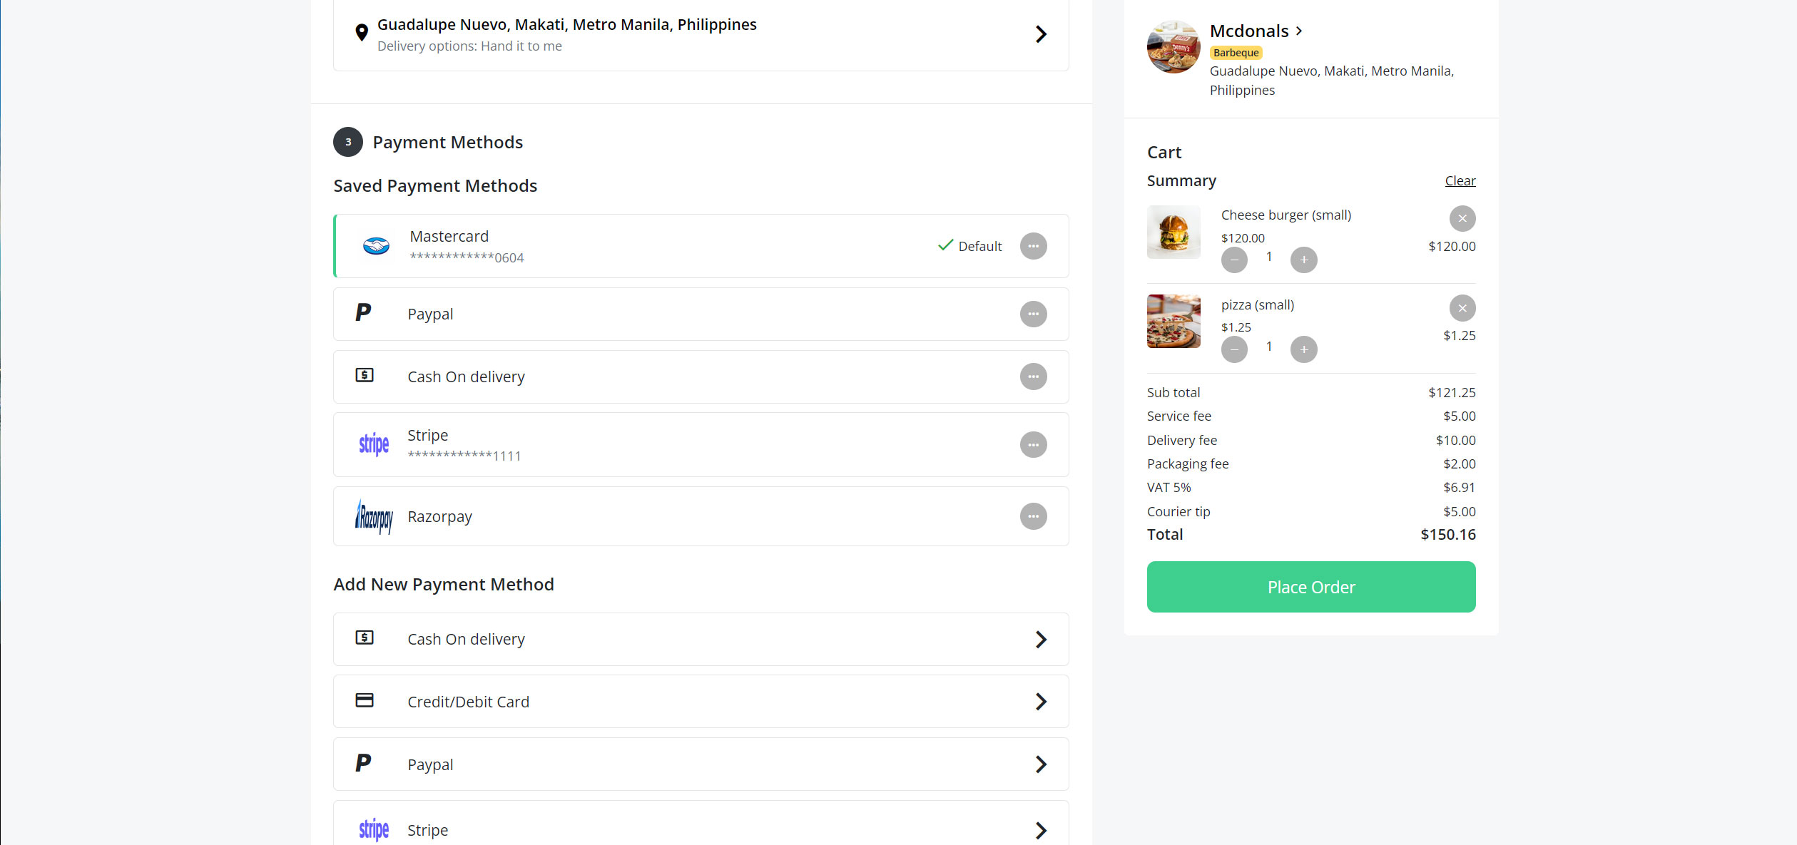This screenshot has width=1797, height=845.
Task: Remove pizza (small) from the cart
Action: pos(1462,308)
